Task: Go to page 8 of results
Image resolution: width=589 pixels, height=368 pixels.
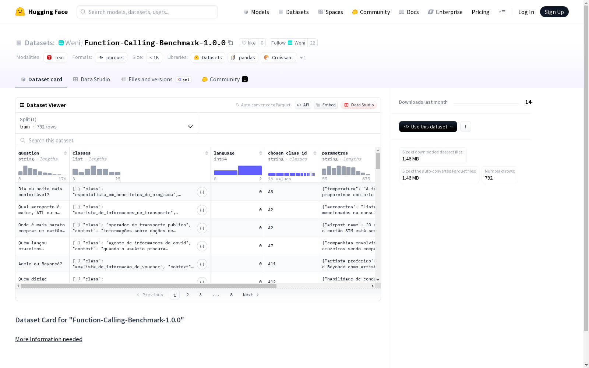Action: click(x=231, y=295)
